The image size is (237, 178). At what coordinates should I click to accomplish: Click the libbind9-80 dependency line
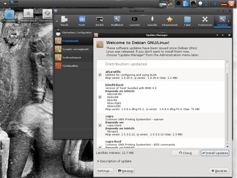pos(114,94)
